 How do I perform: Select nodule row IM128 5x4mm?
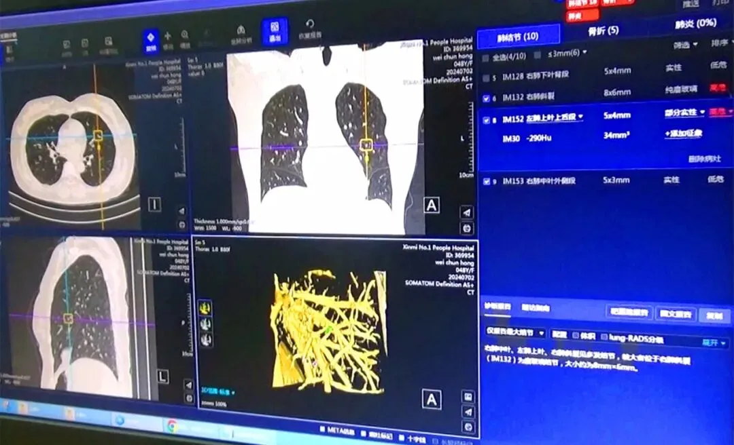click(x=606, y=73)
